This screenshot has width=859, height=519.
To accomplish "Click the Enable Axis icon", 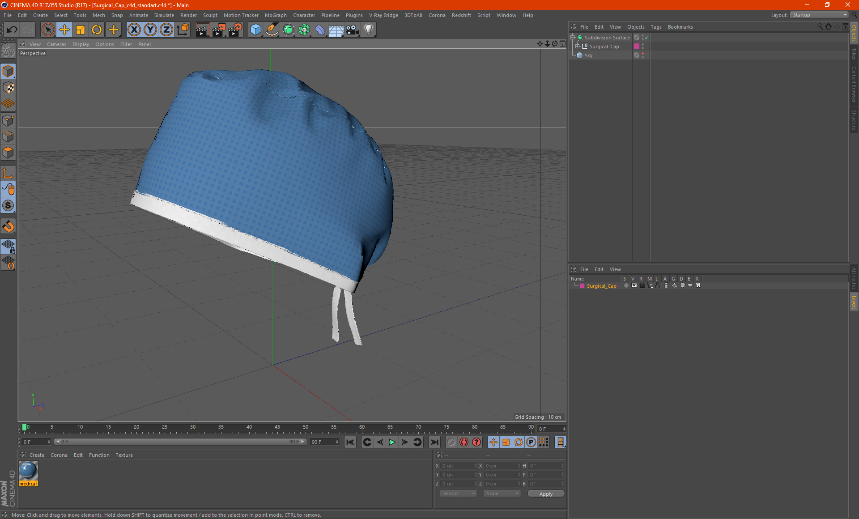I will coord(9,173).
